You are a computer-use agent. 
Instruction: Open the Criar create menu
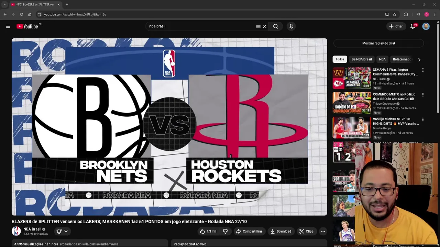(x=396, y=26)
